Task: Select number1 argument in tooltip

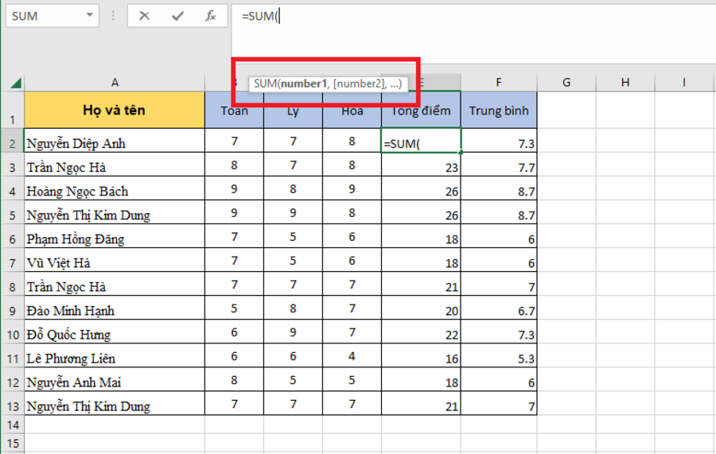Action: (304, 83)
